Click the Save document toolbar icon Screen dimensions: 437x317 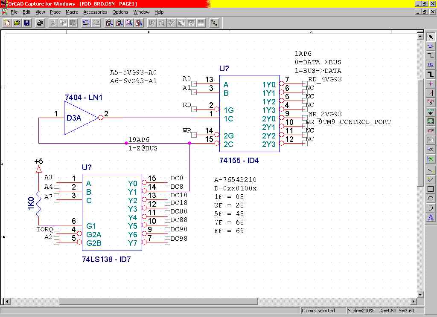26,23
